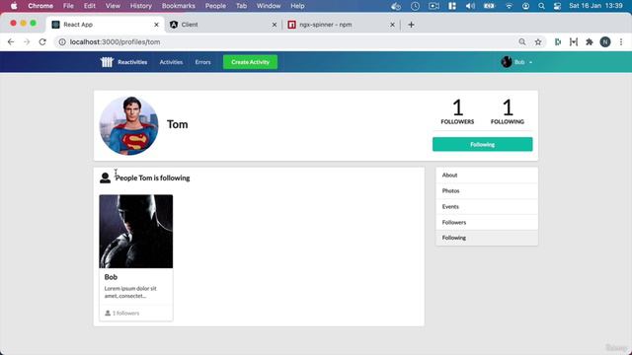Image resolution: width=632 pixels, height=355 pixels.
Task: Bookmark this page with the star icon
Action: [538, 41]
